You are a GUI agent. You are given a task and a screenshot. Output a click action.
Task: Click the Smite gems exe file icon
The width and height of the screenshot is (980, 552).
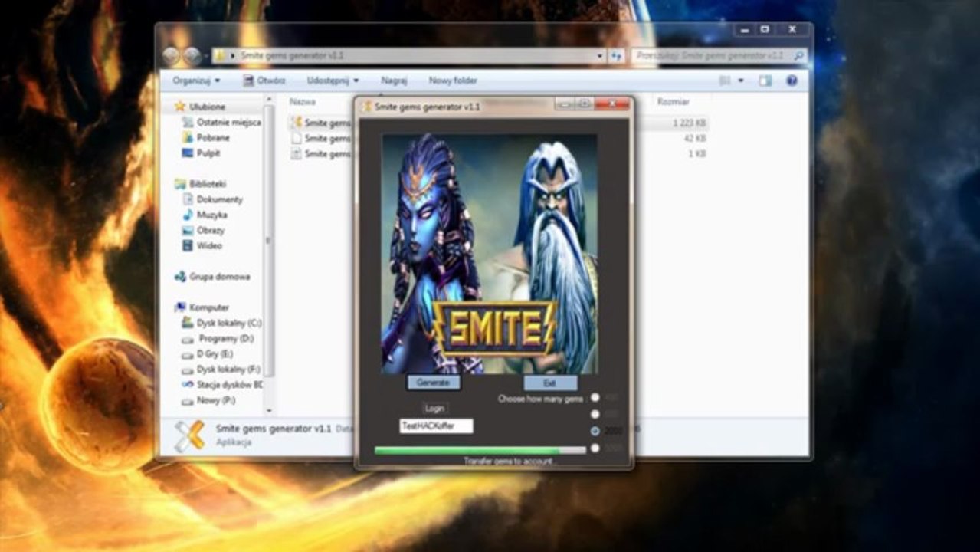(297, 122)
